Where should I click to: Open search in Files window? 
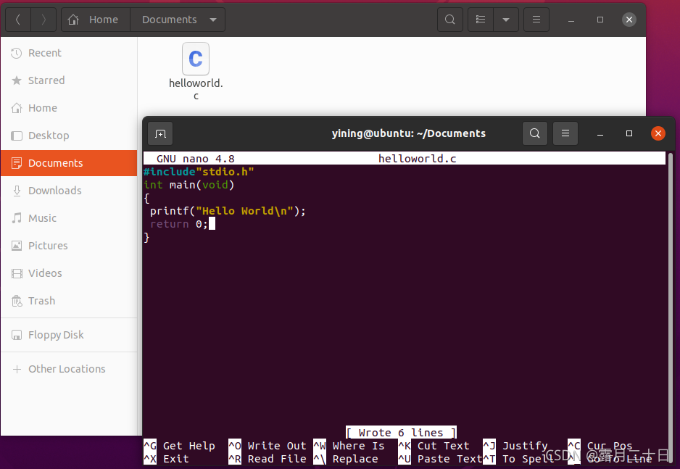tap(450, 20)
